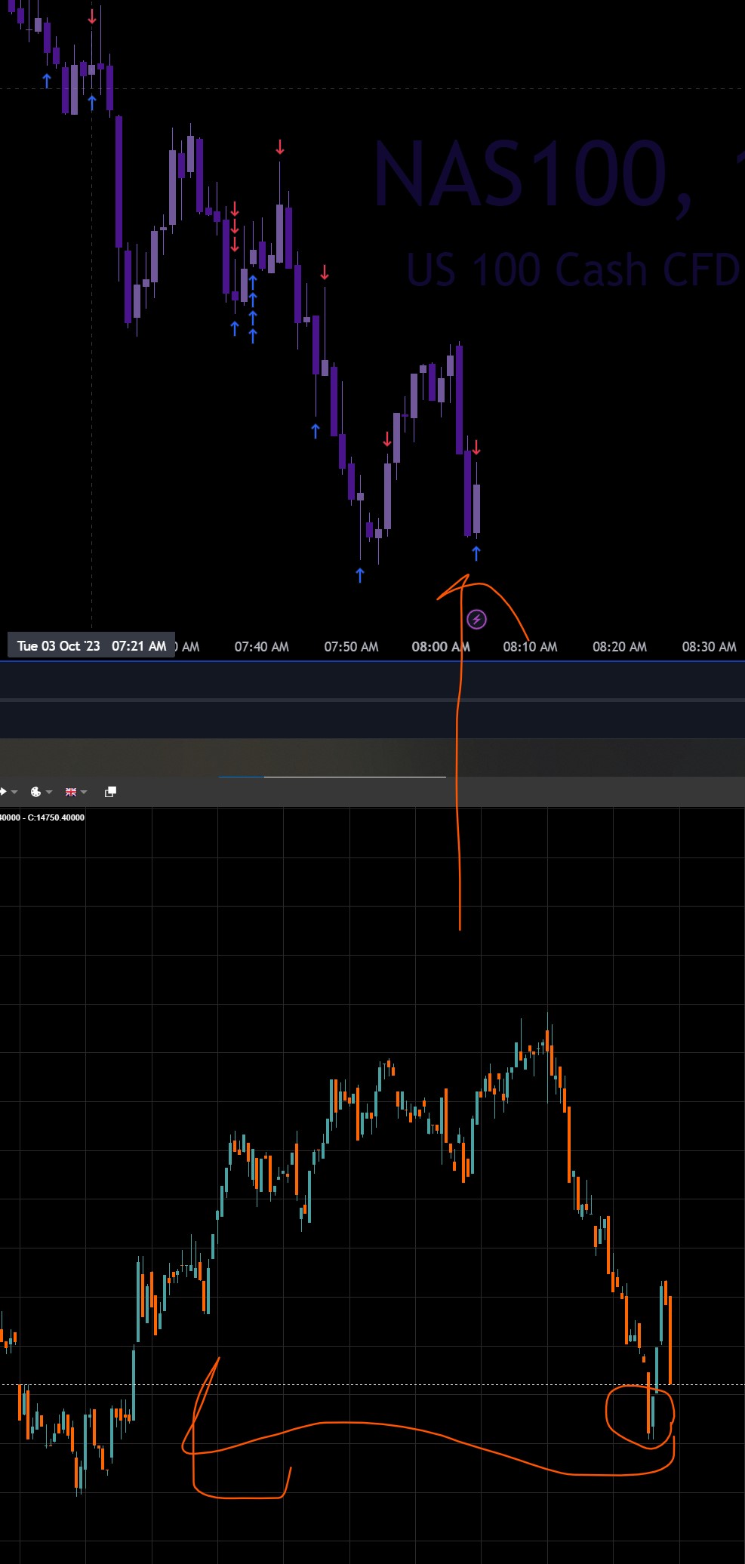
Task: Open the dropdown arrow next to the cut-off arrow tool
Action: (x=14, y=792)
